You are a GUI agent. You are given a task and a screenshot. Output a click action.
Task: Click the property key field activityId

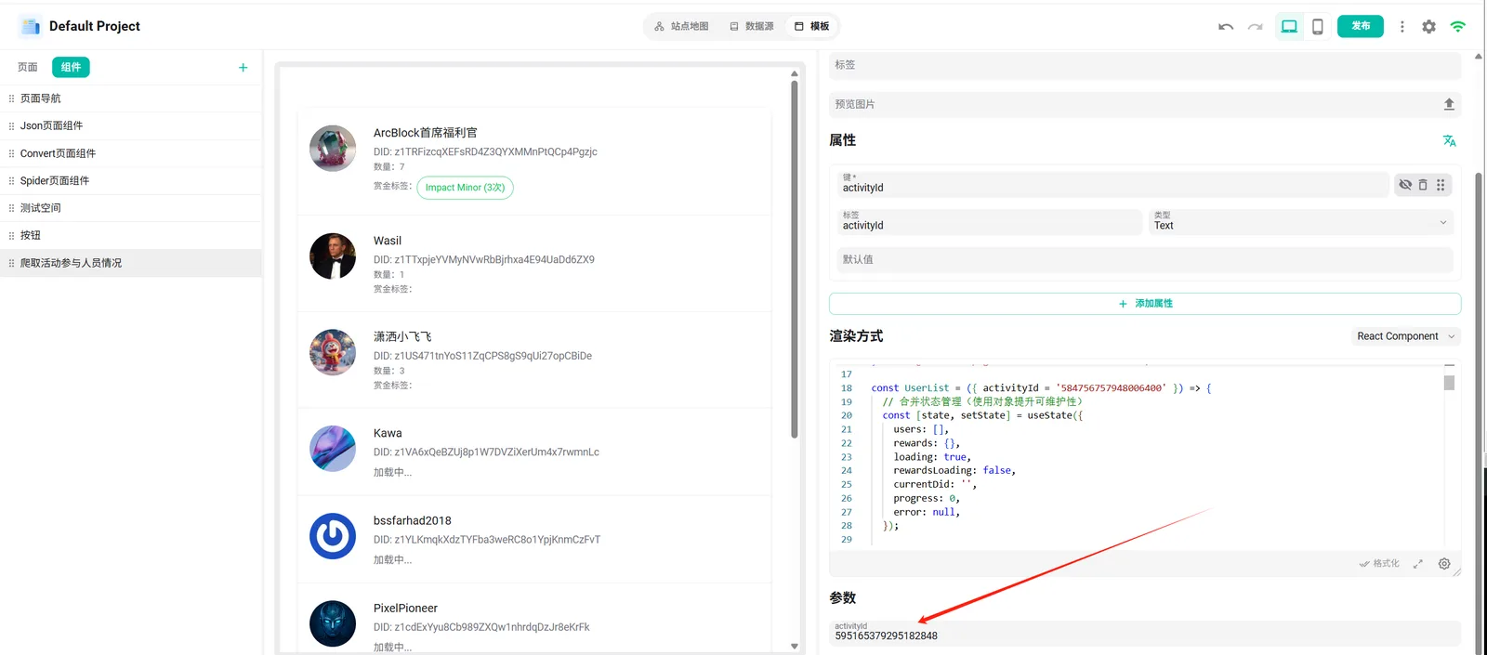pyautogui.click(x=1112, y=184)
